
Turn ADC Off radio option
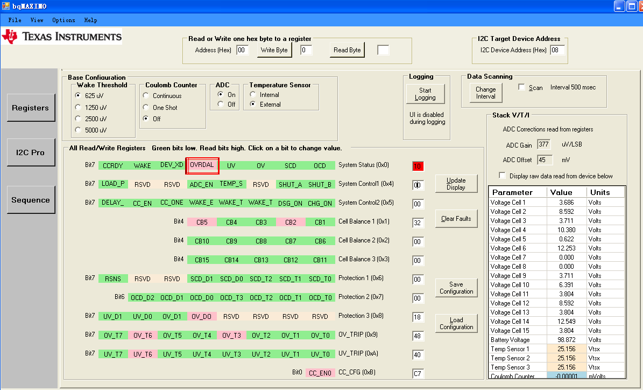[221, 105]
